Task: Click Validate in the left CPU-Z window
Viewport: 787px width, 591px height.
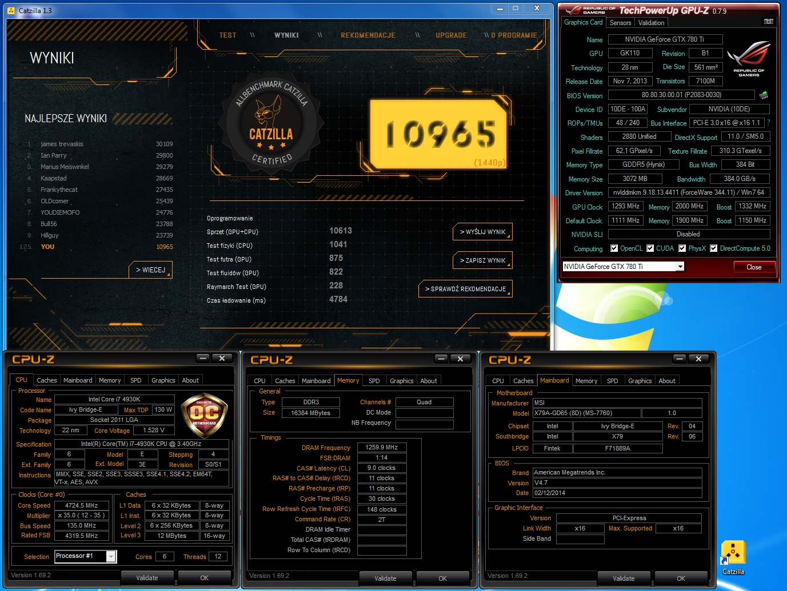Action: point(147,578)
